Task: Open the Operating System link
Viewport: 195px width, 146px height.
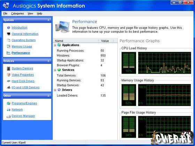Action: point(24,40)
